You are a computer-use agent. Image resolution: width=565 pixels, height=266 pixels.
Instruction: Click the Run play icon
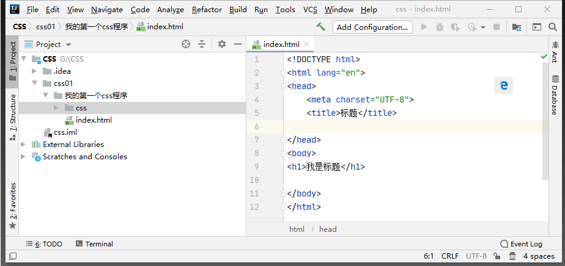(424, 27)
